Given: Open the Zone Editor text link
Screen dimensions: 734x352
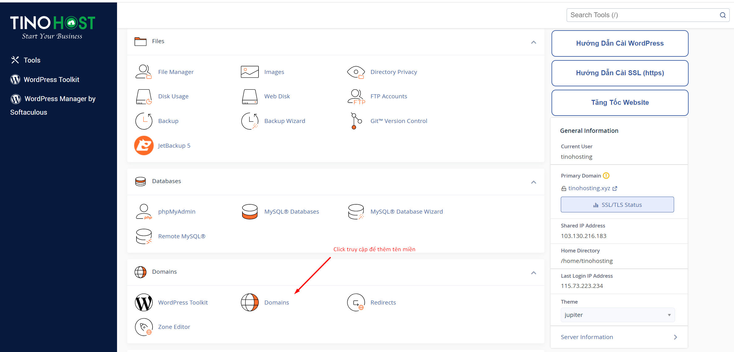Looking at the screenshot, I should click(x=174, y=327).
